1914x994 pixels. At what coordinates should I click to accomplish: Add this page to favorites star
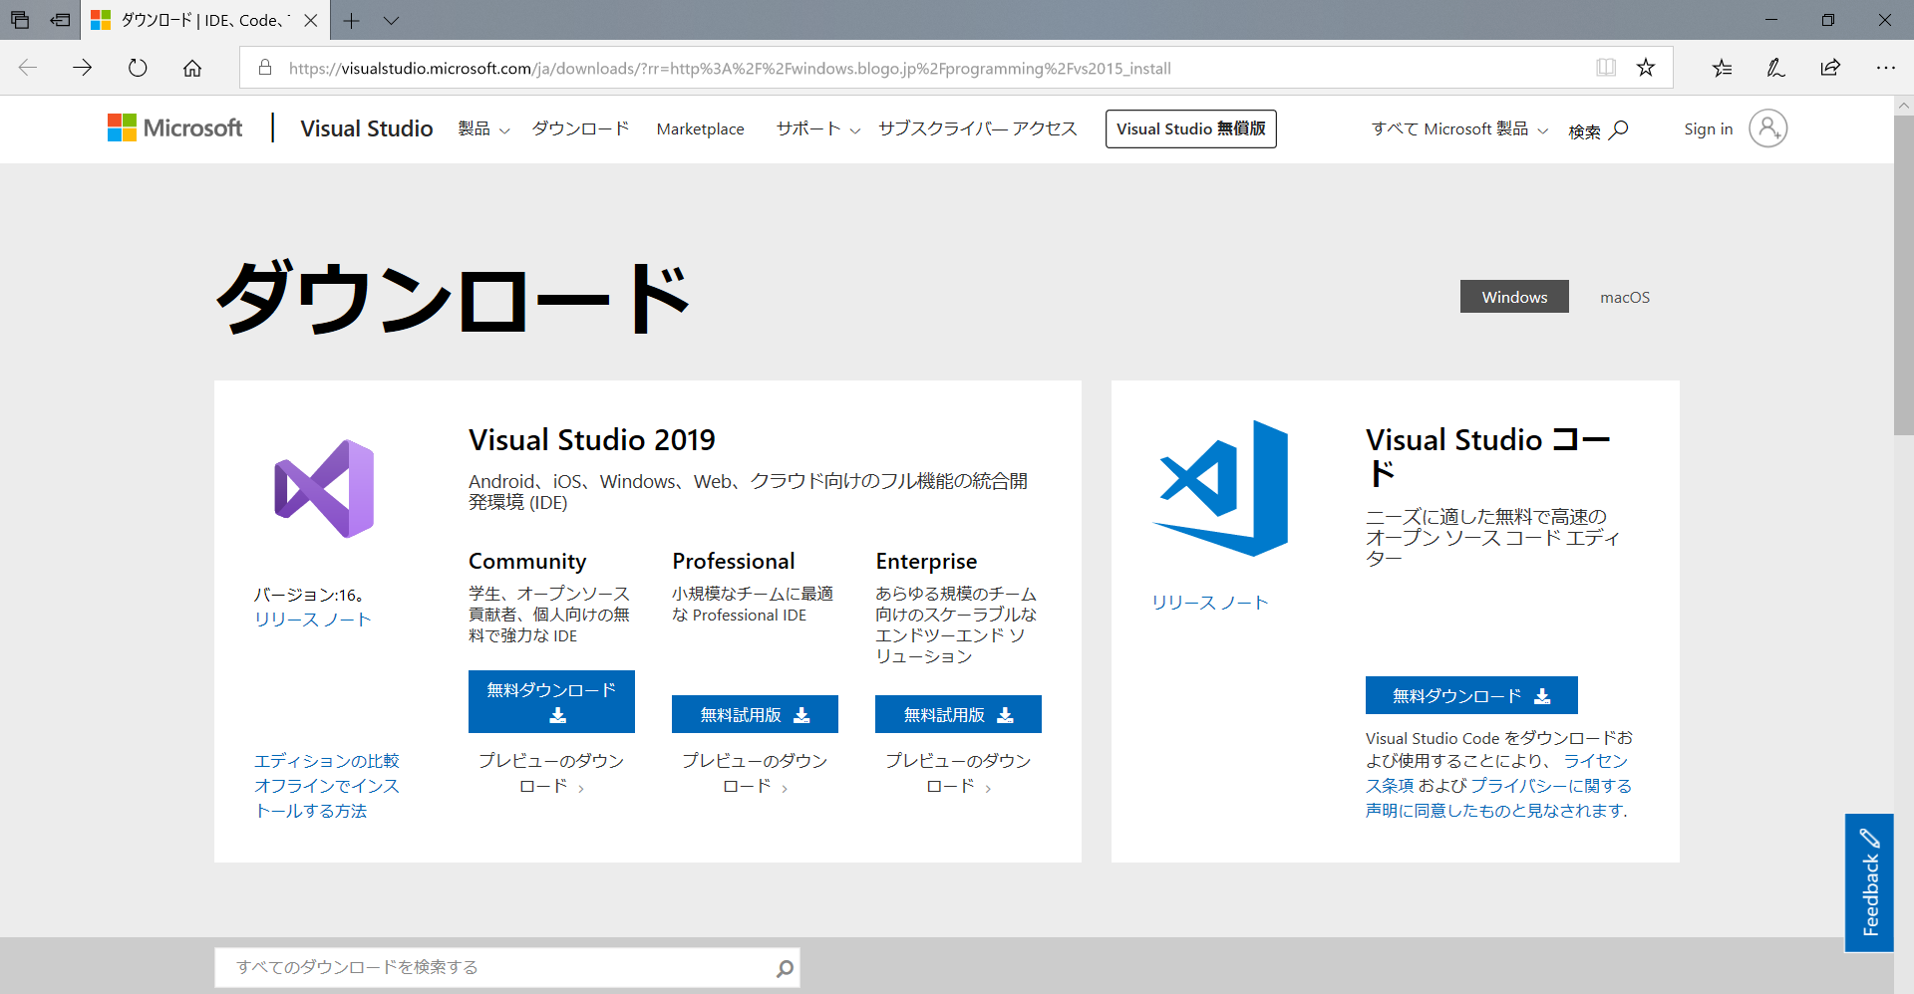[x=1646, y=68]
